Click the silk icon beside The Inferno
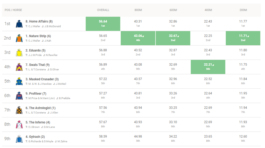The height and width of the screenshot is (148, 265). [x=19, y=124]
